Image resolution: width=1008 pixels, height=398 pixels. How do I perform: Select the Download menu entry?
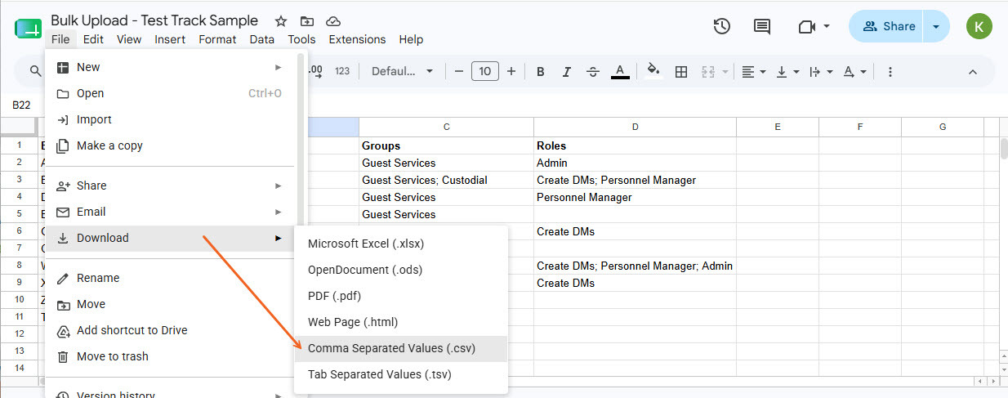click(170, 238)
